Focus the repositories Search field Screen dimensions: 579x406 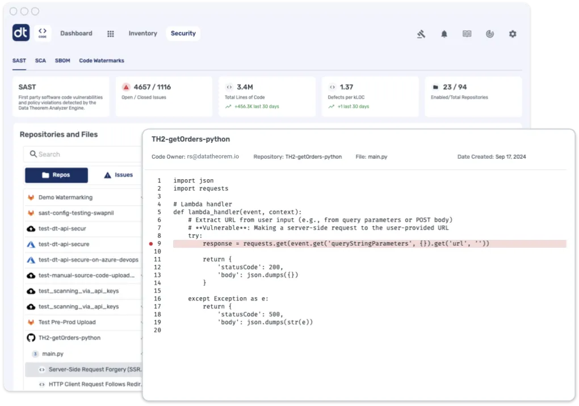click(83, 154)
